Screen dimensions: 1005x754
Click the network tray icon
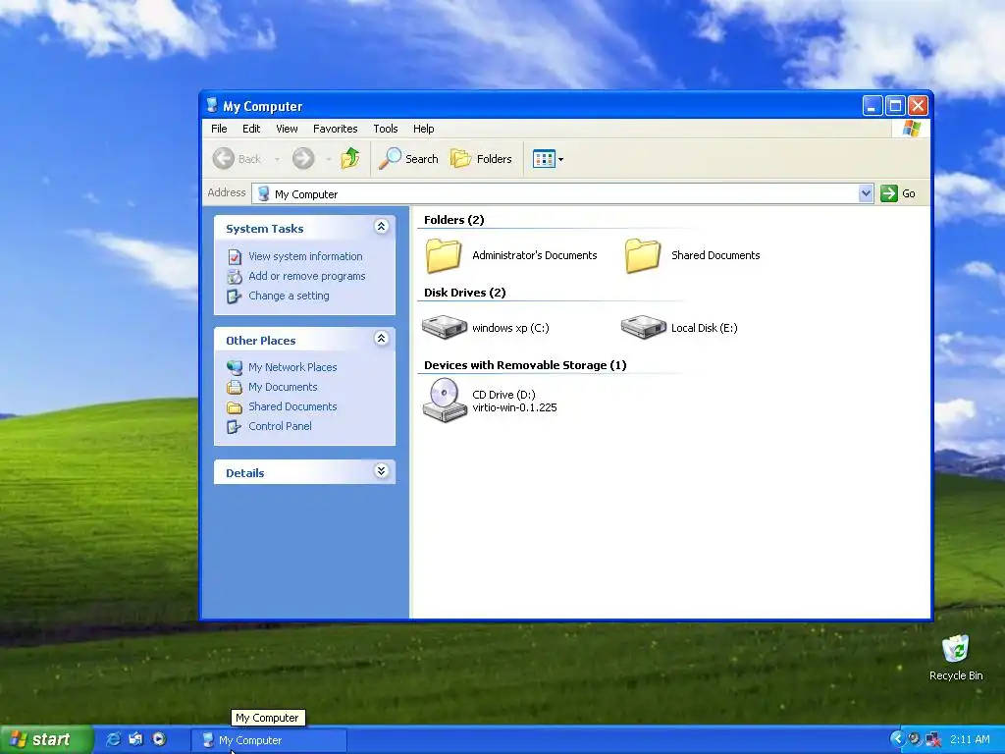(x=933, y=739)
